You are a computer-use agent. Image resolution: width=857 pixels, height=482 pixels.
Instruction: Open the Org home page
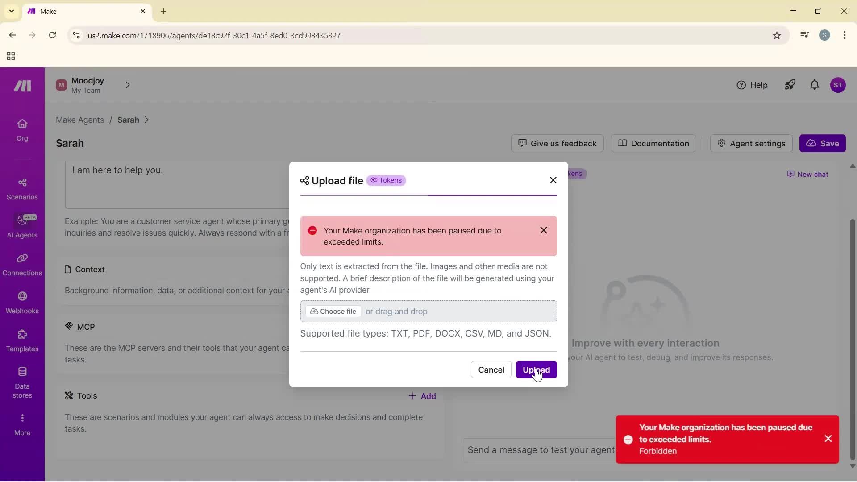click(x=22, y=130)
